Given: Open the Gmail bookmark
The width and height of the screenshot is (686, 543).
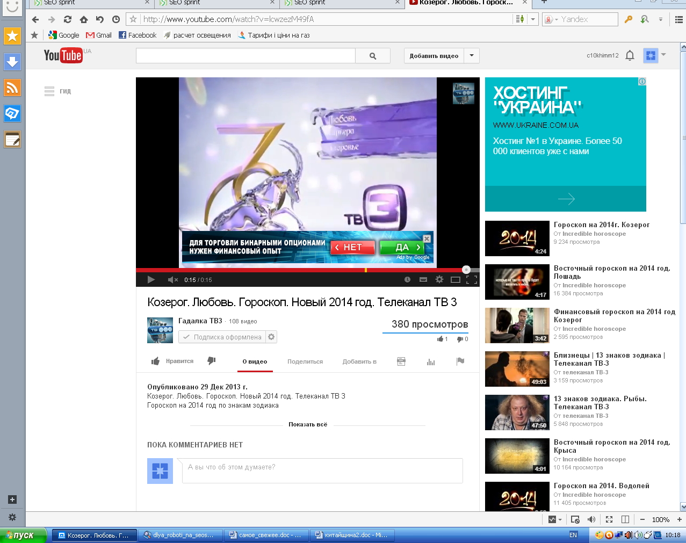Looking at the screenshot, I should (x=99, y=35).
